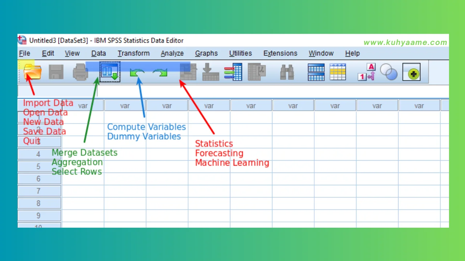Select row header 7

coord(39,191)
